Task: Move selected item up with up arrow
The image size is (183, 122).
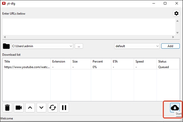Action: pyautogui.click(x=30, y=108)
